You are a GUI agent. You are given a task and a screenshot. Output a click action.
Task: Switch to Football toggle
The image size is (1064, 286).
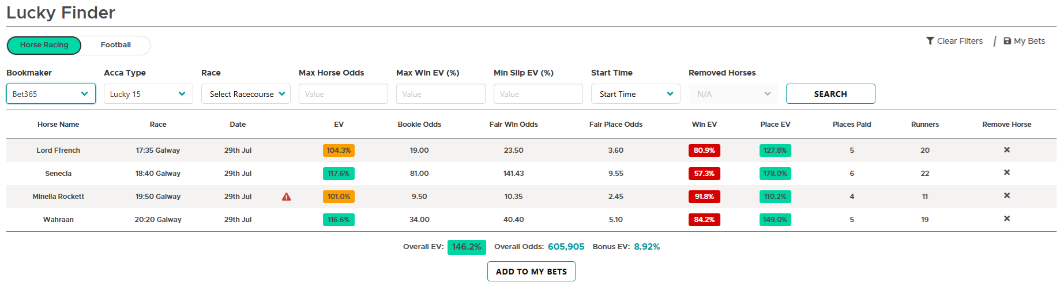point(115,45)
